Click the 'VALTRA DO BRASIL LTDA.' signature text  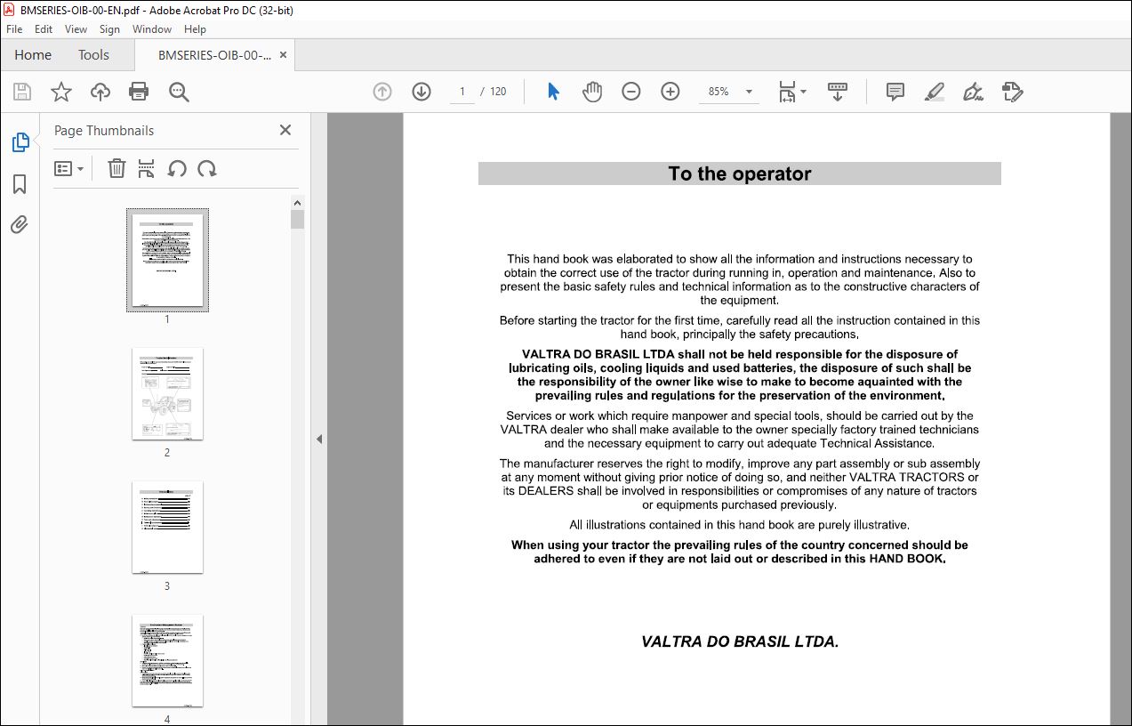(x=740, y=641)
